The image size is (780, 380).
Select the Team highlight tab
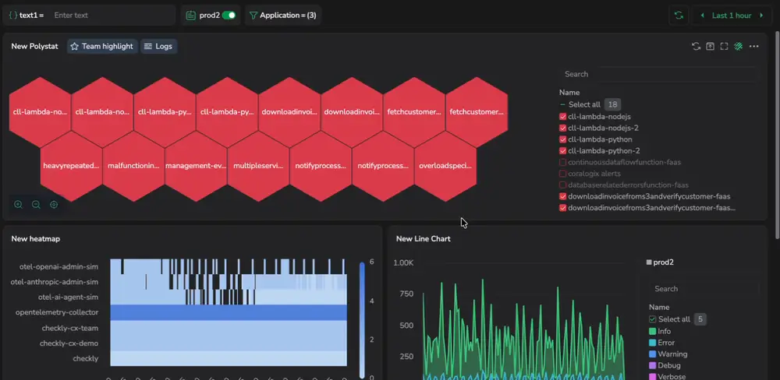point(102,46)
